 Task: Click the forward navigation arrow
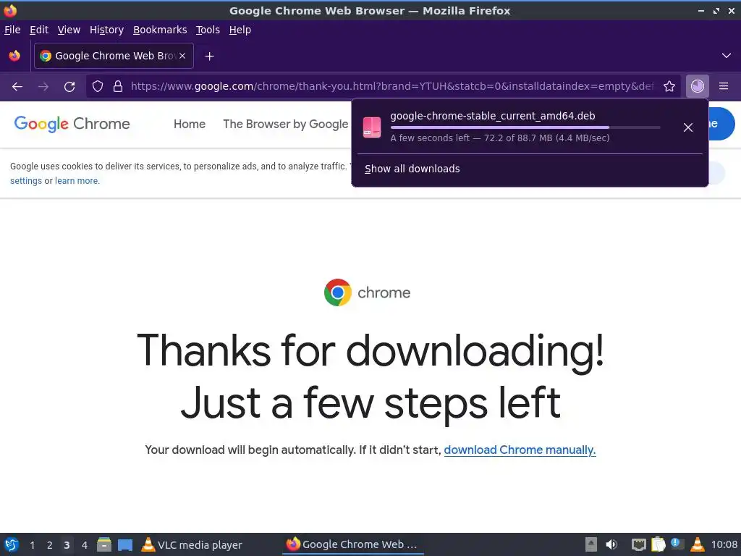(43, 87)
